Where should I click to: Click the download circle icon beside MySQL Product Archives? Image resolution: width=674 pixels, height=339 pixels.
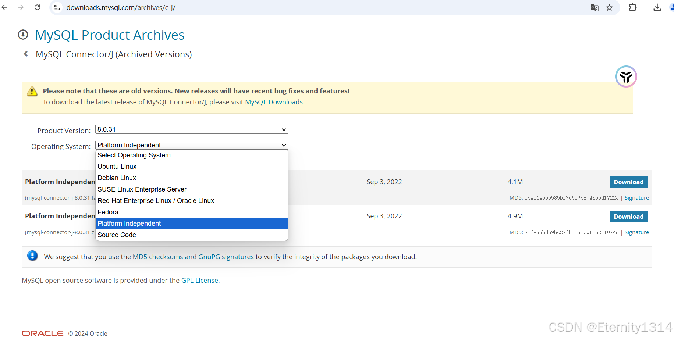pyautogui.click(x=23, y=35)
